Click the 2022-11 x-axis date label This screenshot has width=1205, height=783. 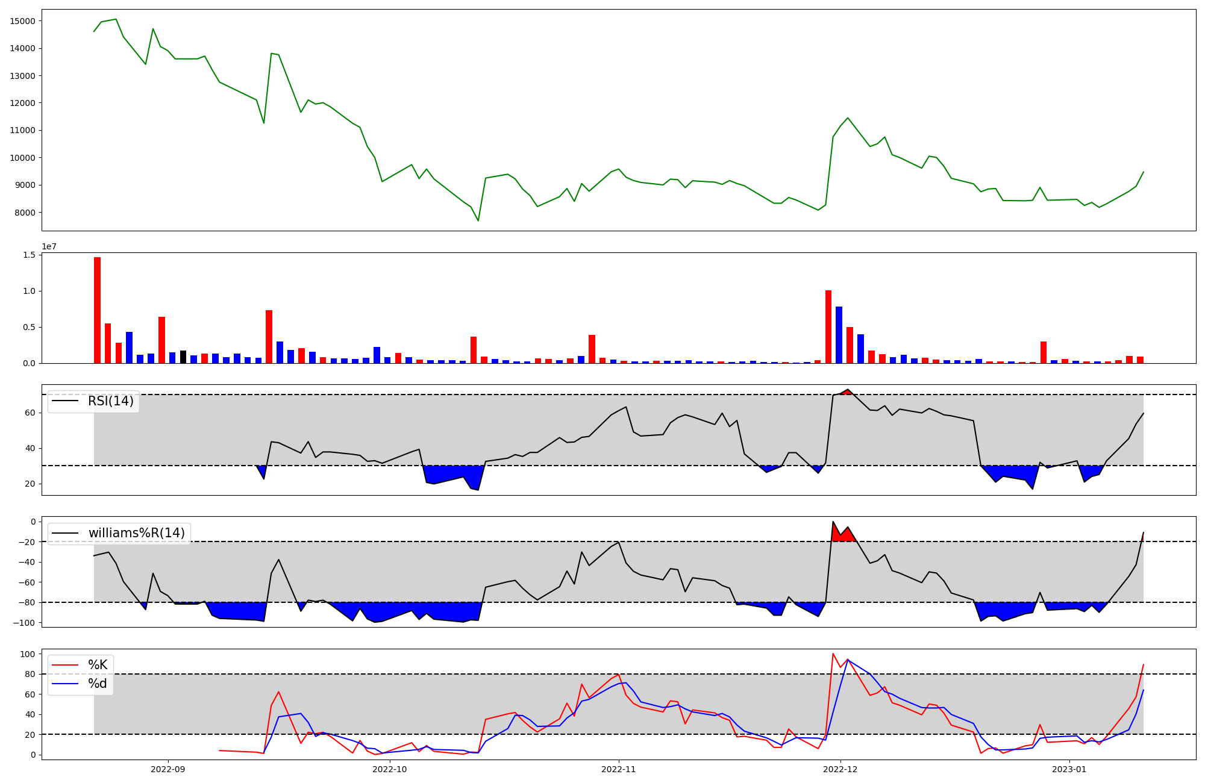coord(619,769)
